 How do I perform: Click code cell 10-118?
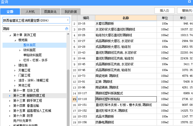pos(86,99)
